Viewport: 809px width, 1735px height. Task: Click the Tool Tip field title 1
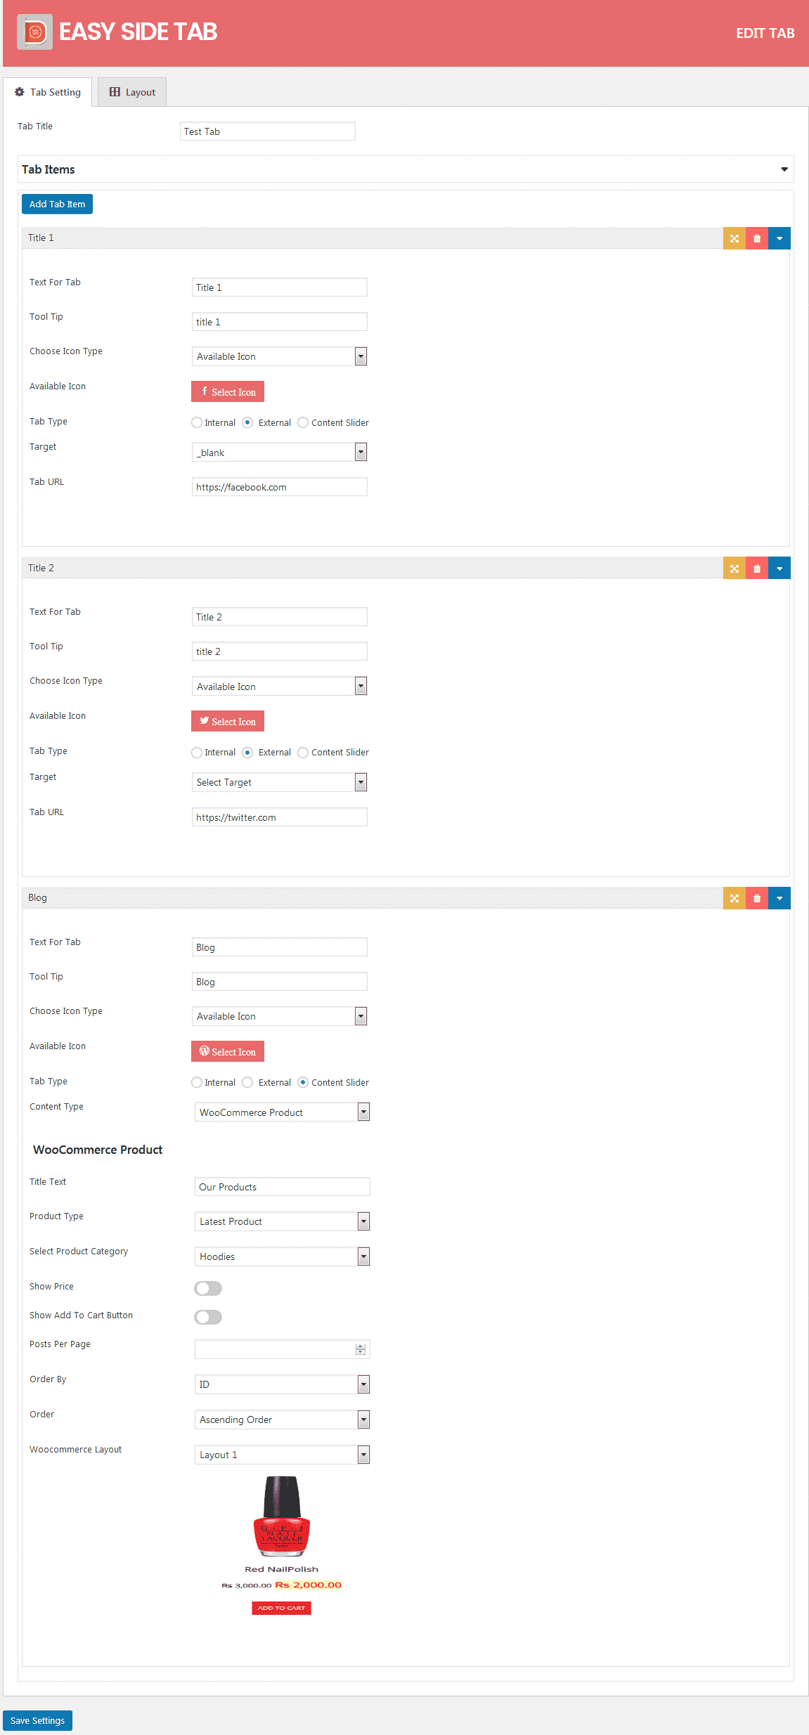[279, 322]
